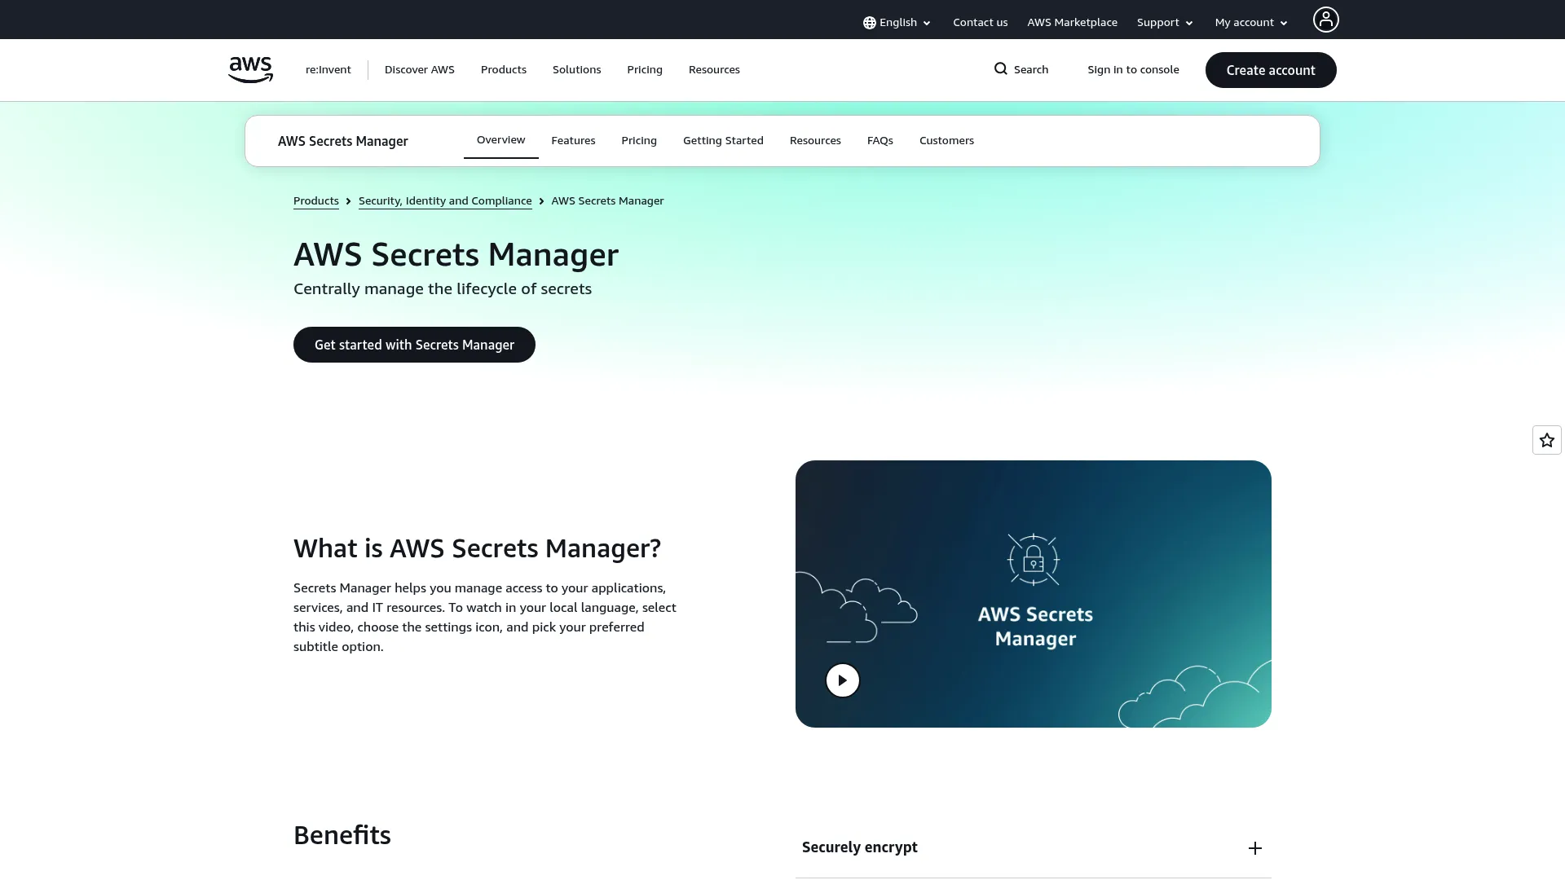Switch to Secrets Manager Pricing tab

coord(638,141)
